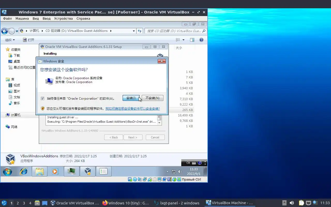The width and height of the screenshot is (331, 207).
Task: Open the LXQt panel file manager icon
Action: (37, 203)
